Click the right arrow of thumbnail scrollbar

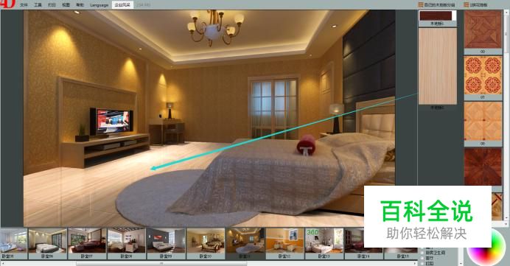(416, 264)
